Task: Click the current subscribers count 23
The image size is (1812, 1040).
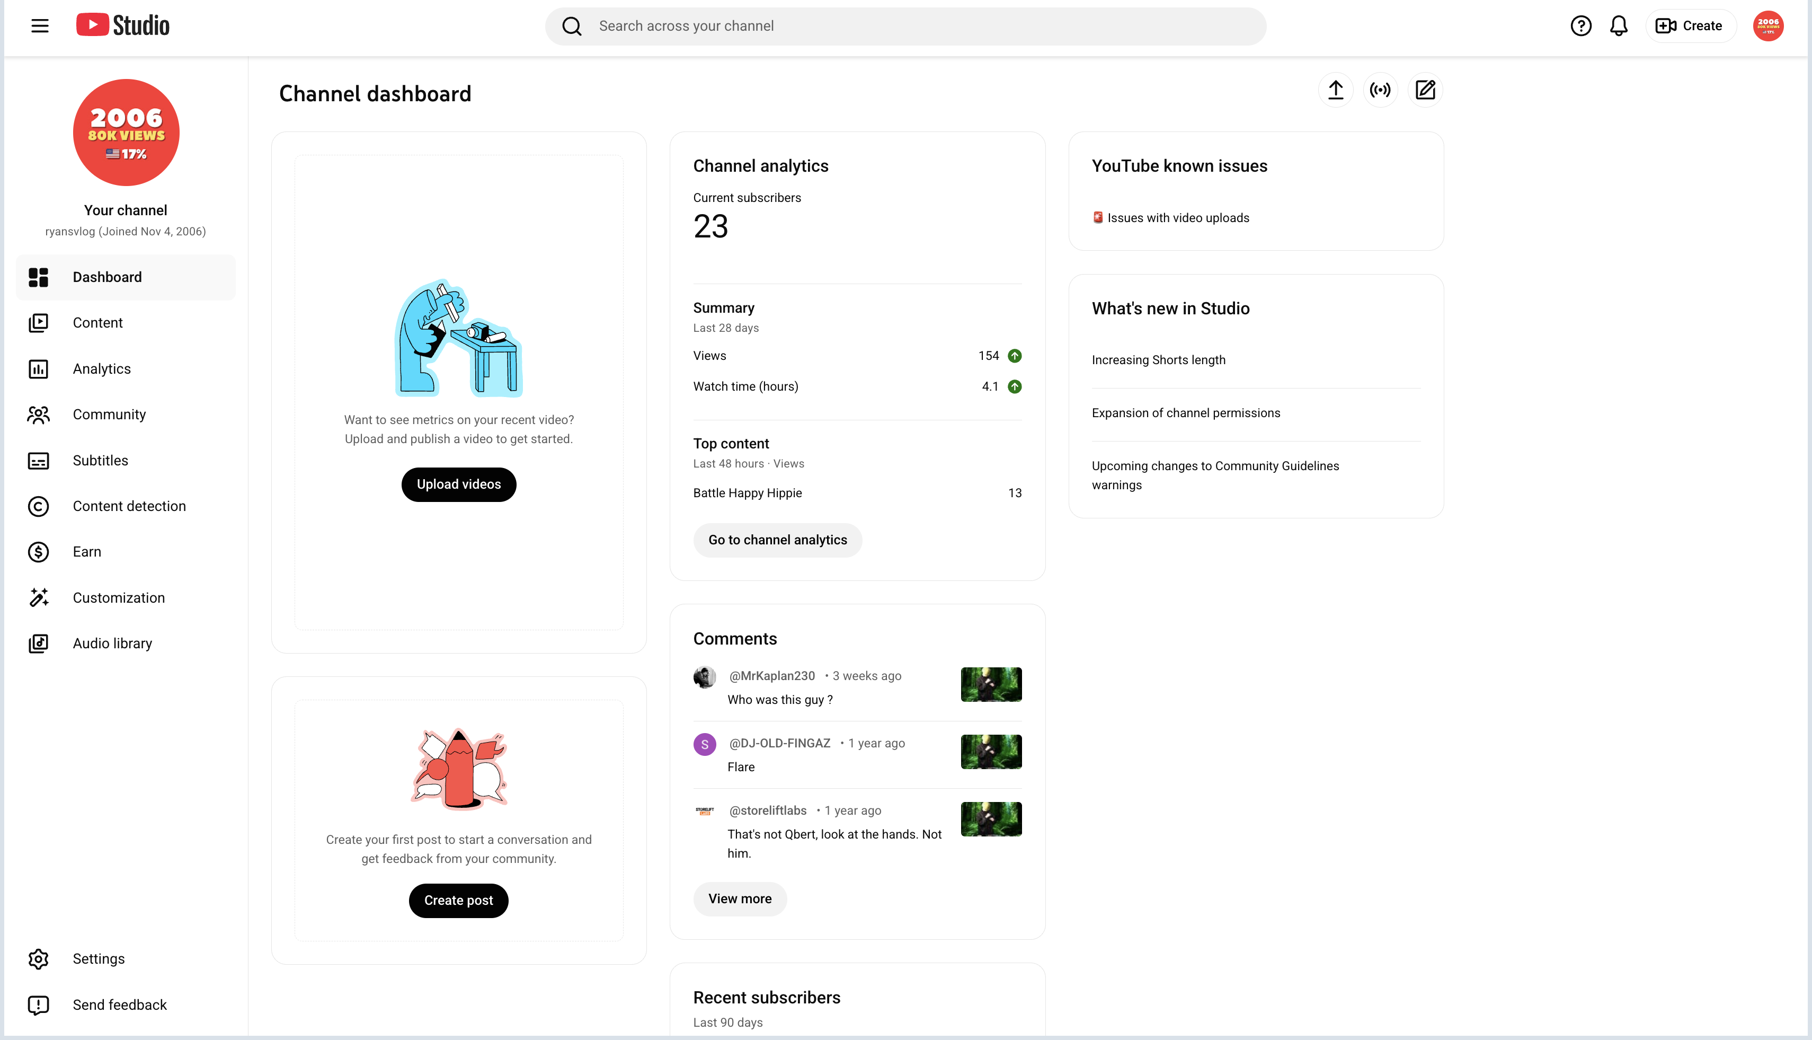Action: (710, 226)
